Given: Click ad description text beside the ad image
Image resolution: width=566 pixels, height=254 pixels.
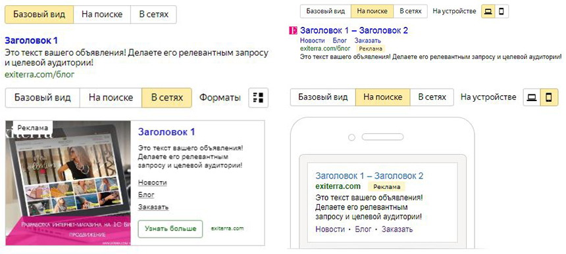Looking at the screenshot, I should click(x=190, y=157).
